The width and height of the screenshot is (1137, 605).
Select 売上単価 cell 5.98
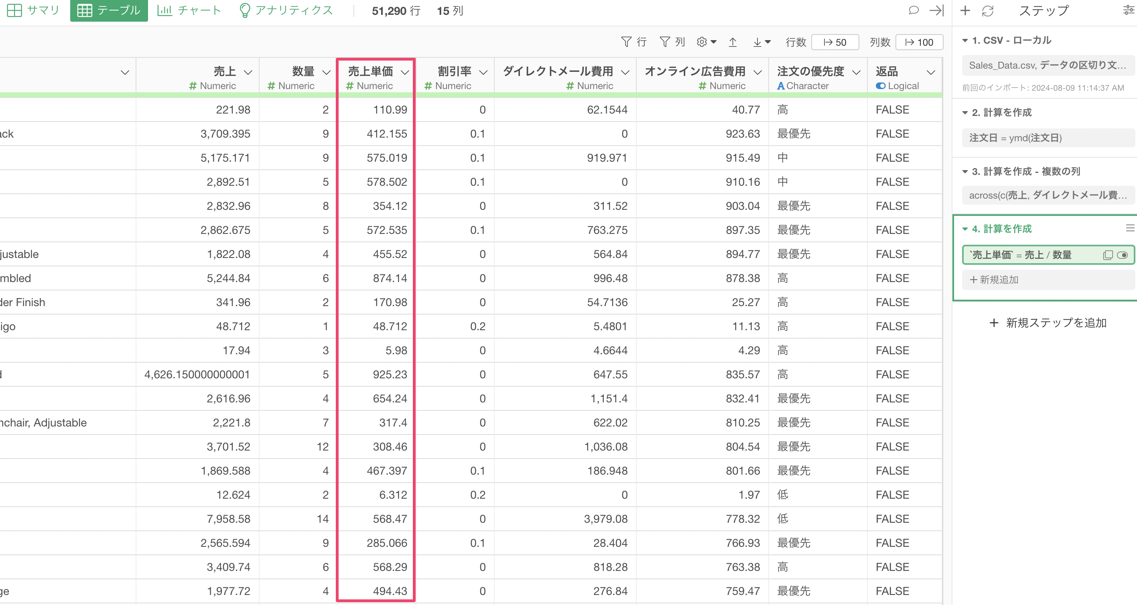(376, 350)
